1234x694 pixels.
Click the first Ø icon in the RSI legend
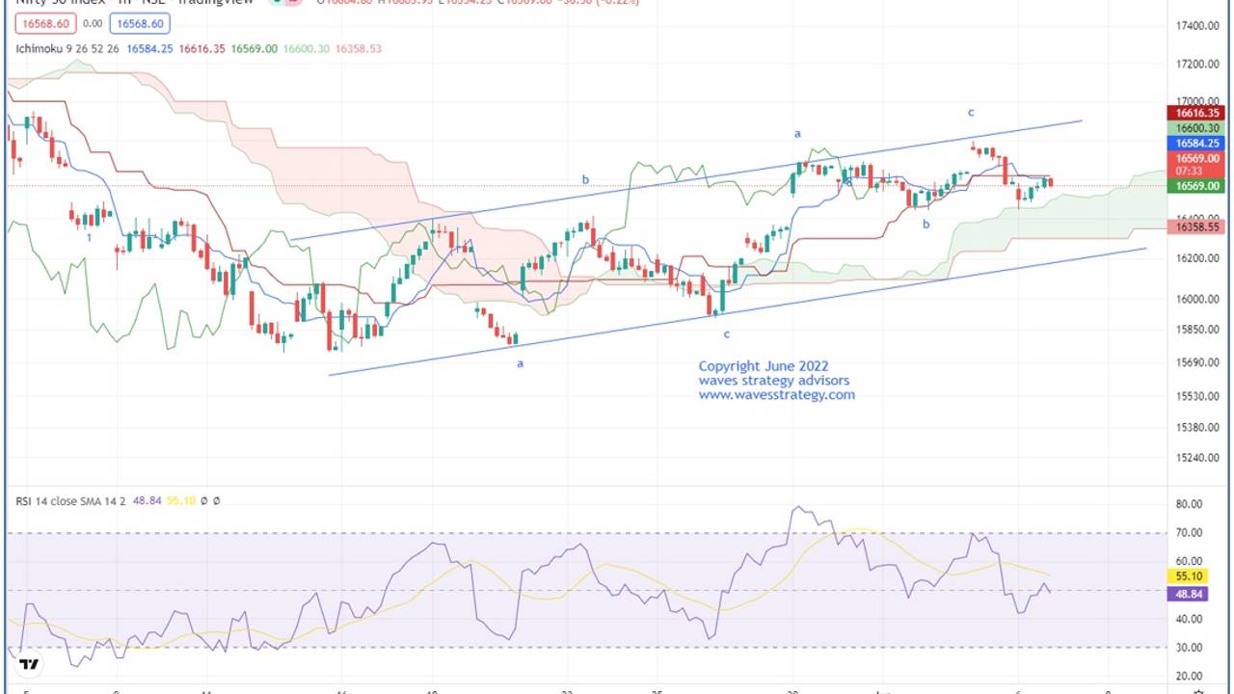pos(204,499)
